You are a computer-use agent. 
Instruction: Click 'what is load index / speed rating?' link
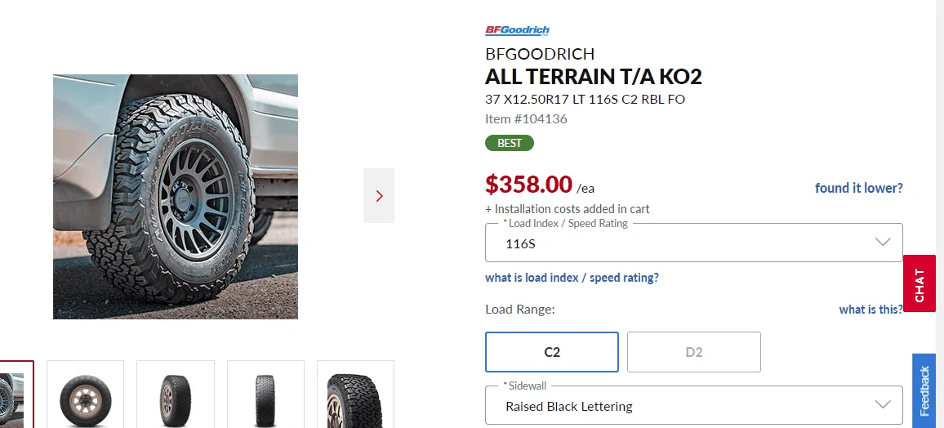[x=572, y=278]
